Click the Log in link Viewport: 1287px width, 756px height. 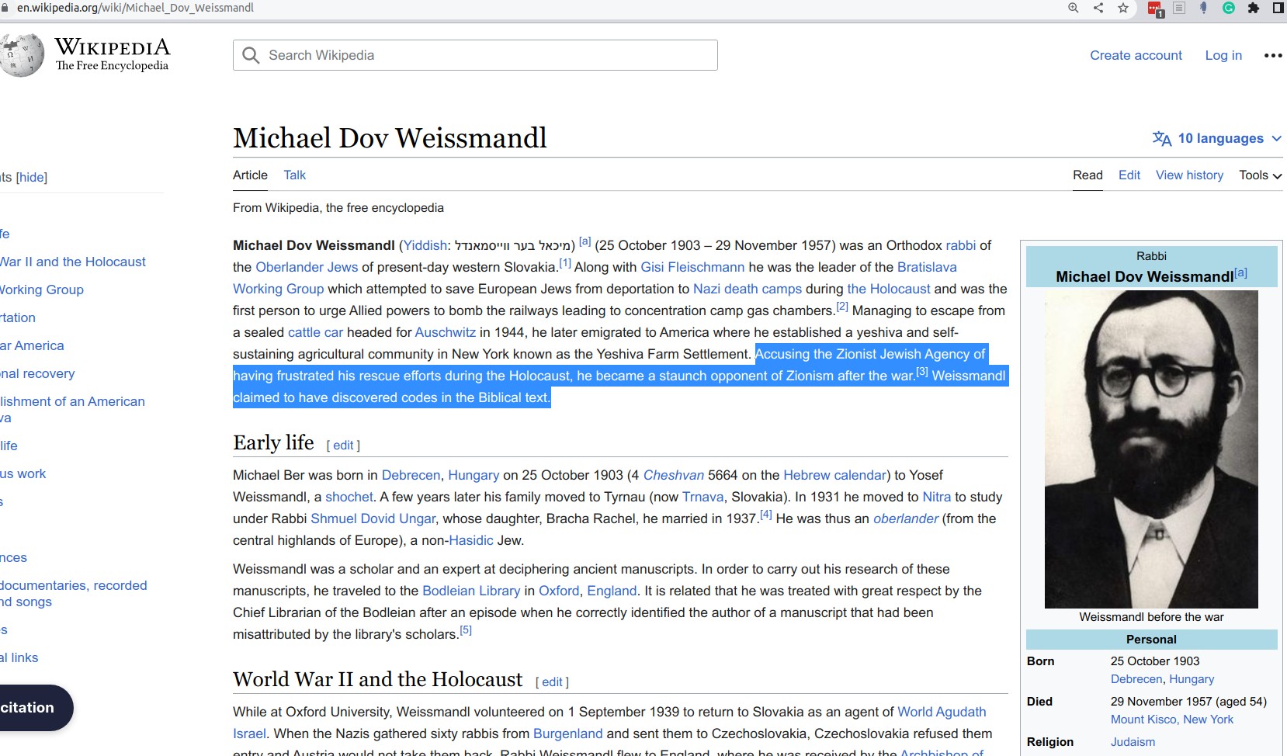[x=1223, y=55]
